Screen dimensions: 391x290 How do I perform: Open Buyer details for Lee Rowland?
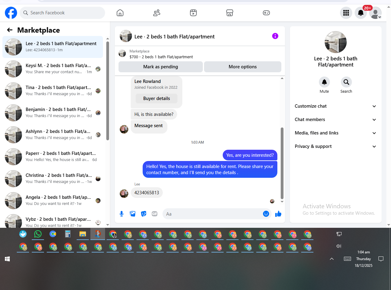pyautogui.click(x=156, y=98)
